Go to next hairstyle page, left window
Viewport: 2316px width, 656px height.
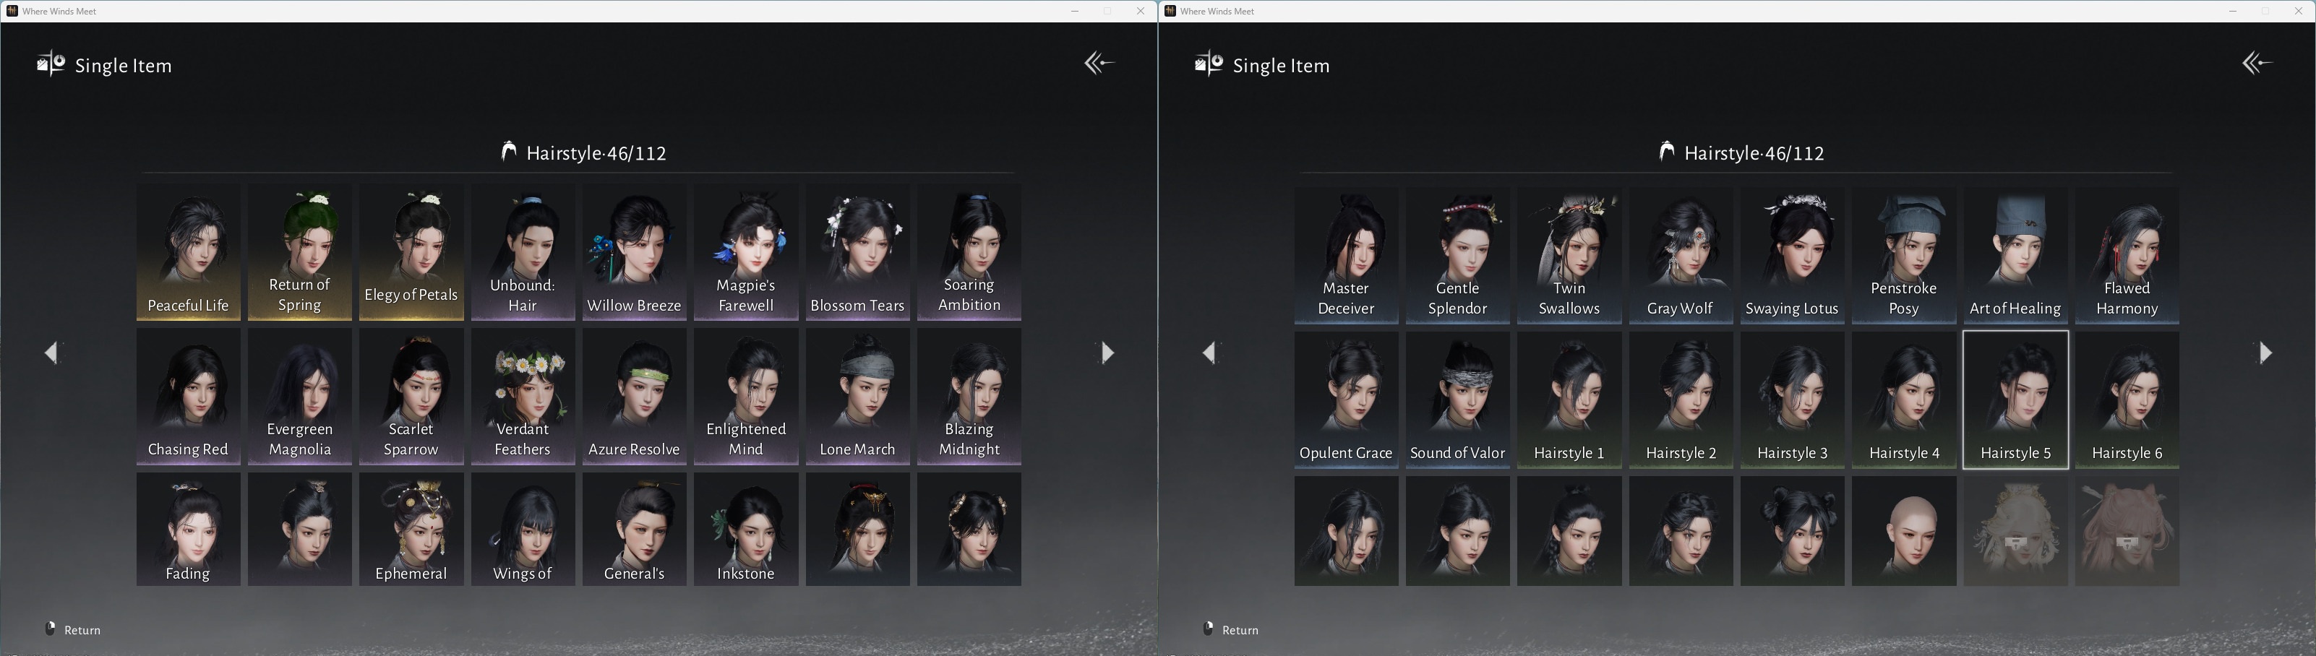tap(1107, 353)
